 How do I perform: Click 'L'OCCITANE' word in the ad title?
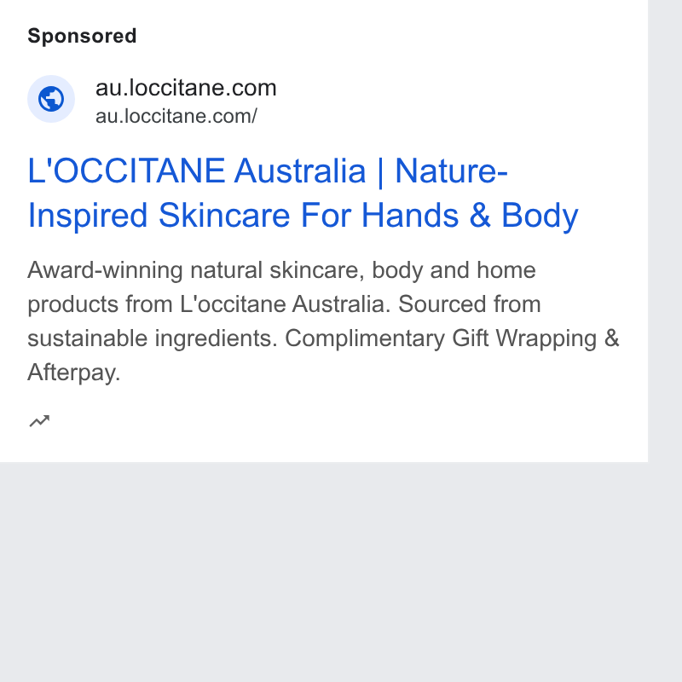pos(126,170)
